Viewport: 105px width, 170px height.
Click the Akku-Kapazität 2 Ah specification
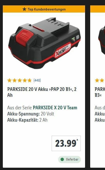(27, 120)
